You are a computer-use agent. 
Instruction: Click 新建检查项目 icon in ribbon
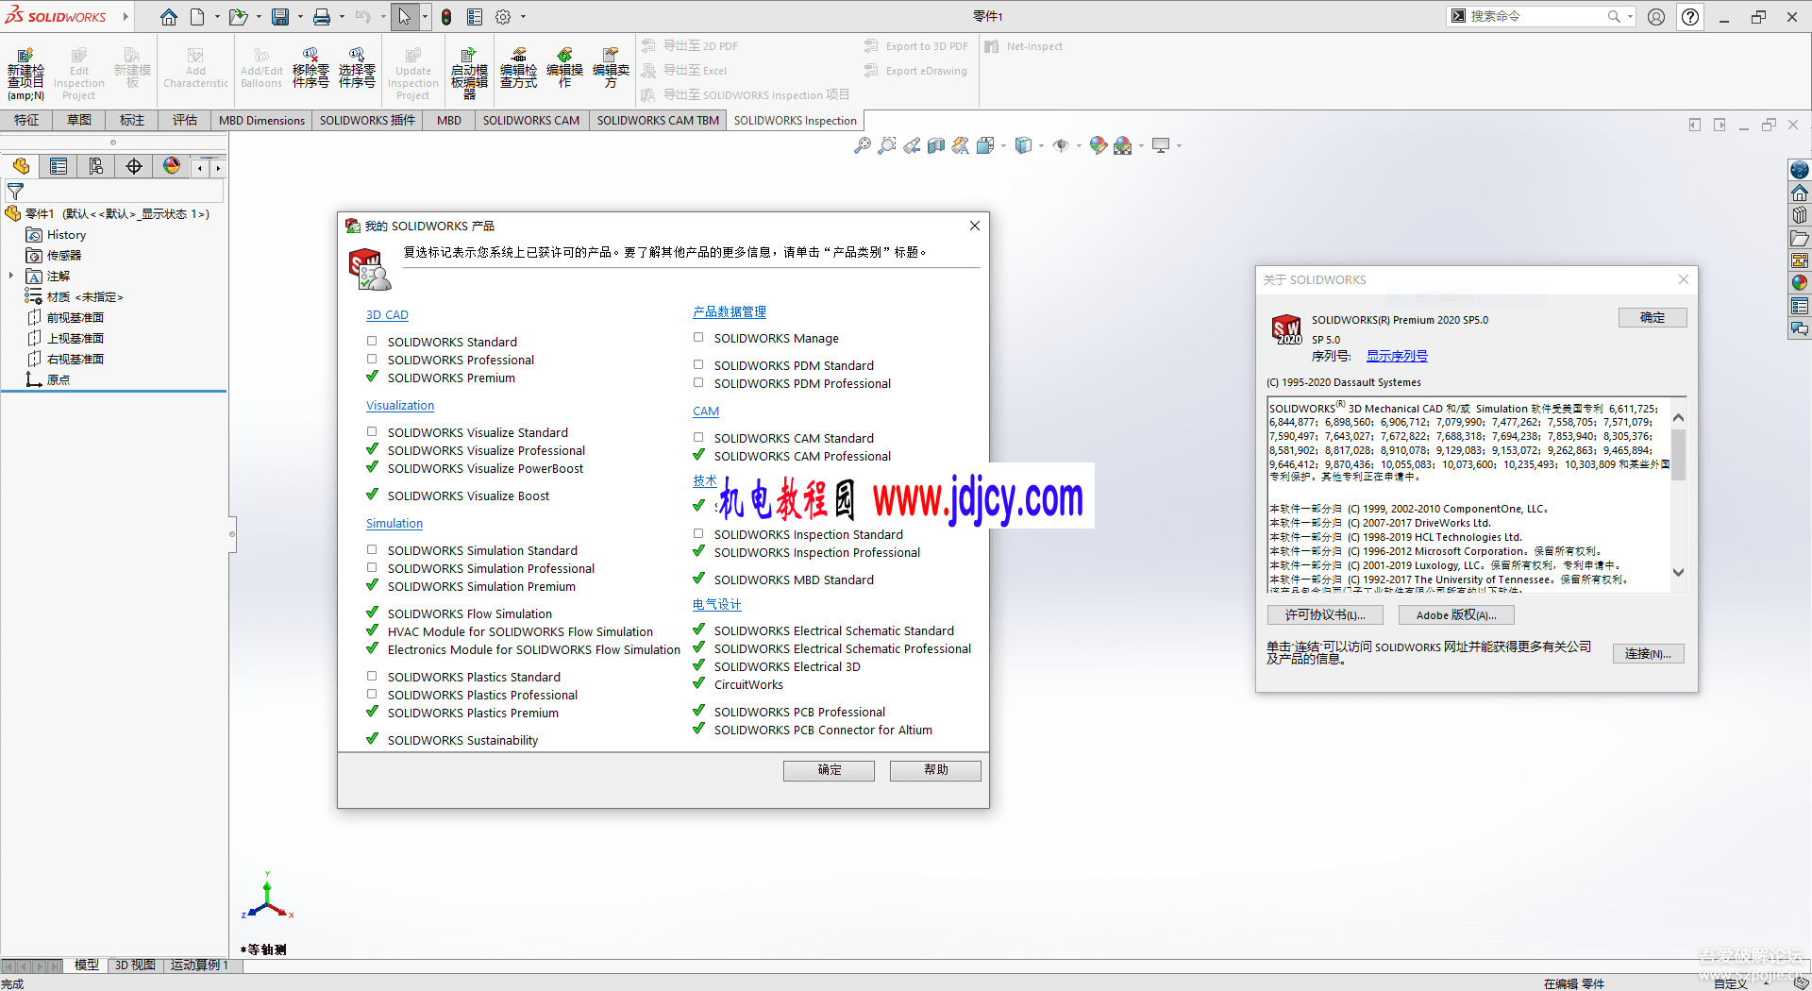pyautogui.click(x=25, y=74)
